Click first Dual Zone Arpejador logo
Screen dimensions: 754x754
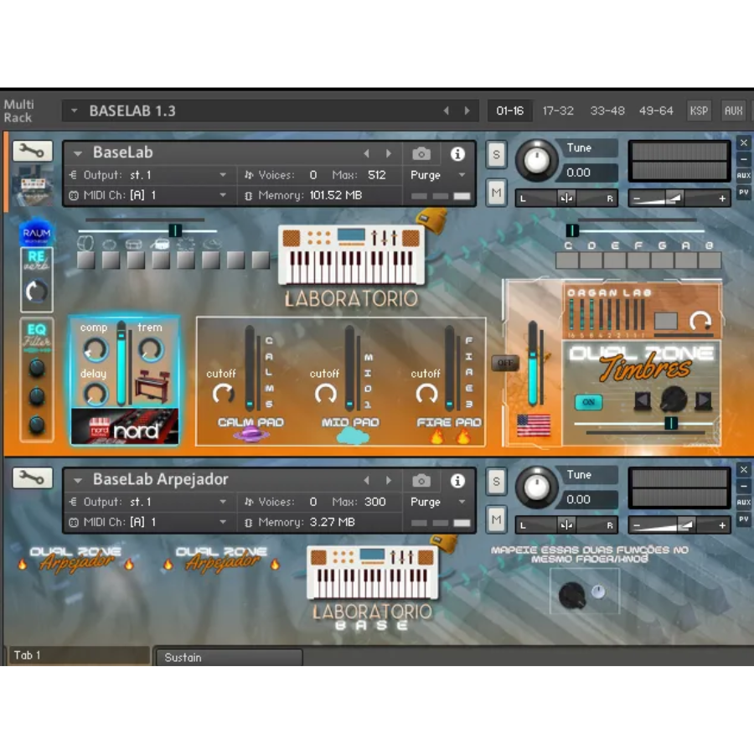coord(75,560)
